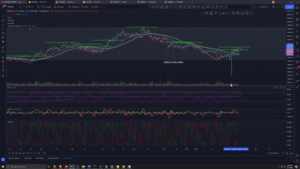Click the blue Publish button
Viewport: 300px width, 169px height.
[289, 7]
